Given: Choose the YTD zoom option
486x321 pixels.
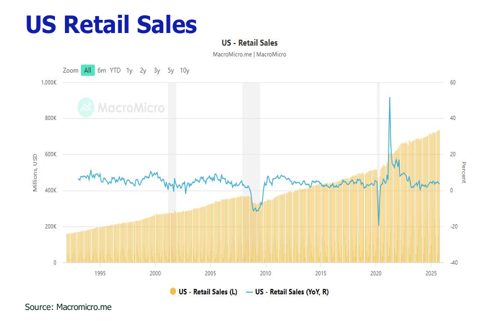Looking at the screenshot, I should [x=115, y=70].
